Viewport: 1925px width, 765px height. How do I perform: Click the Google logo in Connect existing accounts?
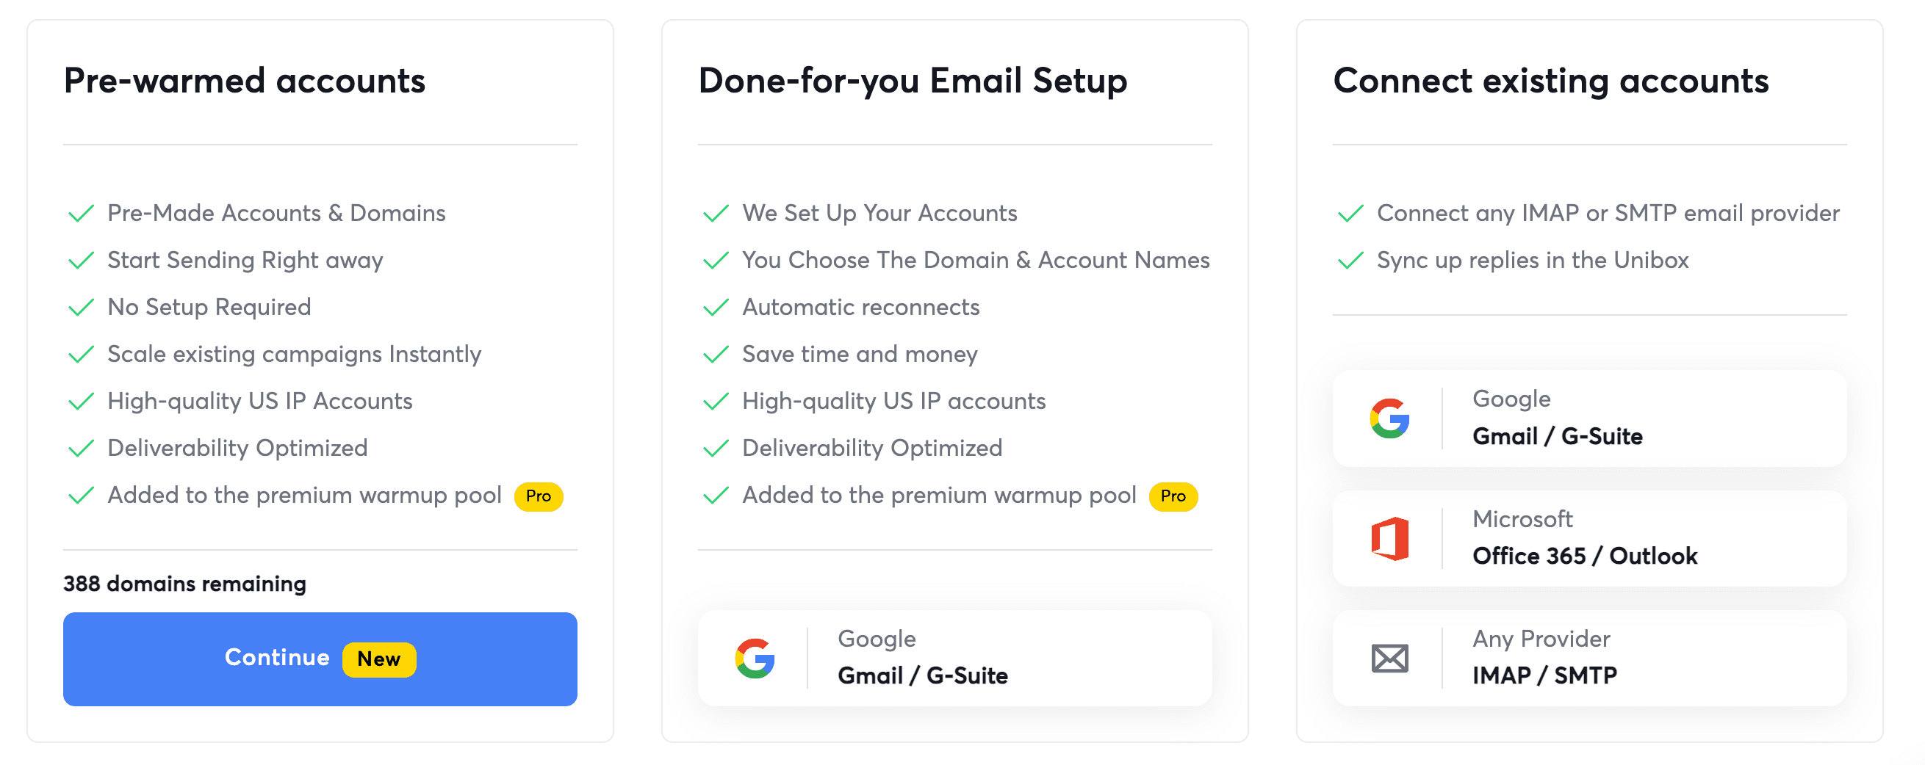pos(1389,418)
